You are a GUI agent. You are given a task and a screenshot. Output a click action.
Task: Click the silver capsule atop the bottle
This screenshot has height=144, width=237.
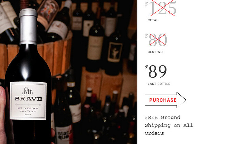[x=28, y=26]
